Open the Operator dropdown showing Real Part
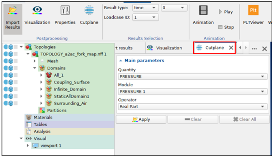Viewport: 274px width, 157px height. point(193,106)
